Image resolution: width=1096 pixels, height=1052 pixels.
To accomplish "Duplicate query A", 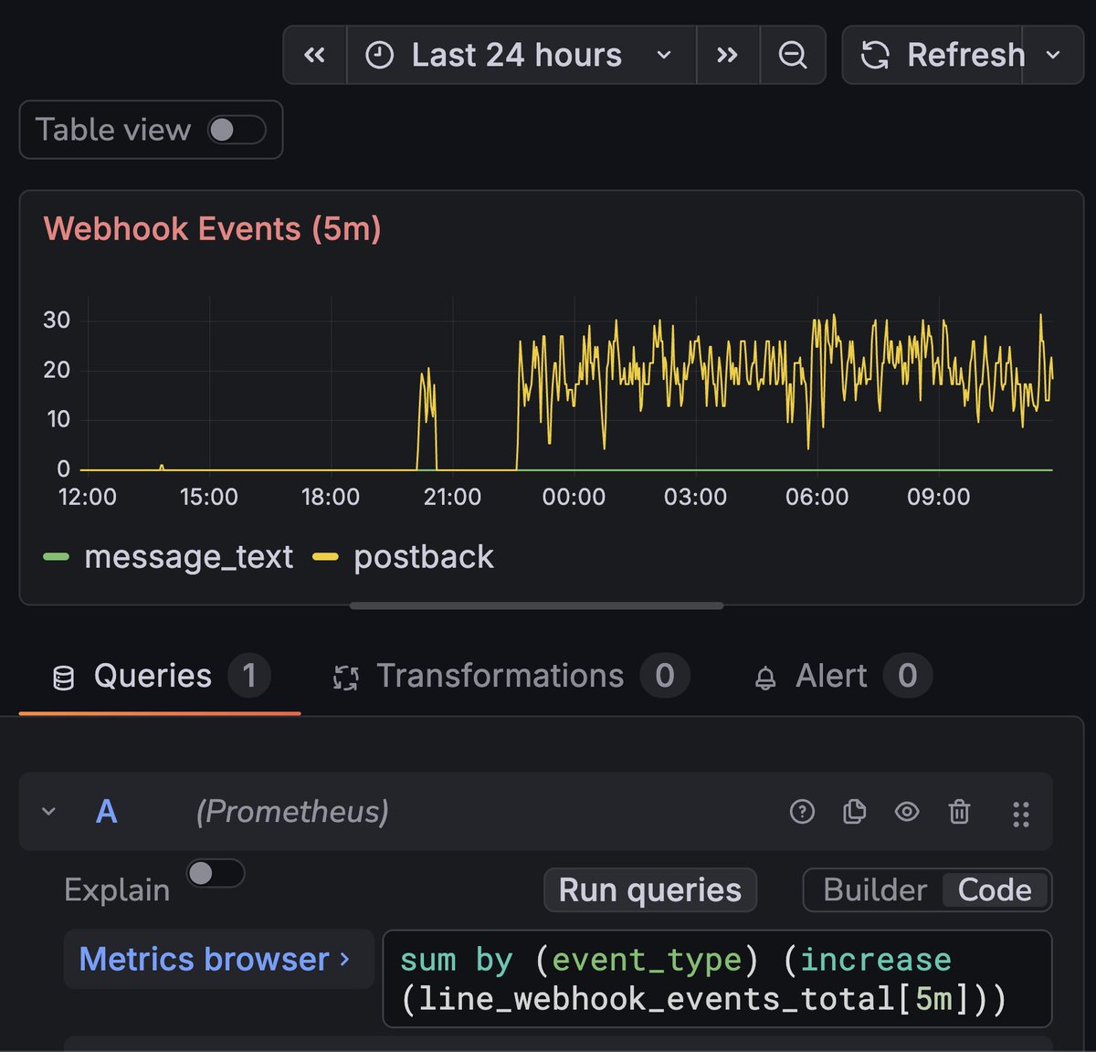I will coord(855,811).
